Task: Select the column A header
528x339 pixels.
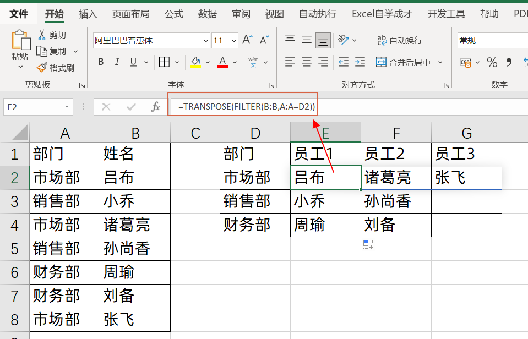Action: click(x=64, y=132)
